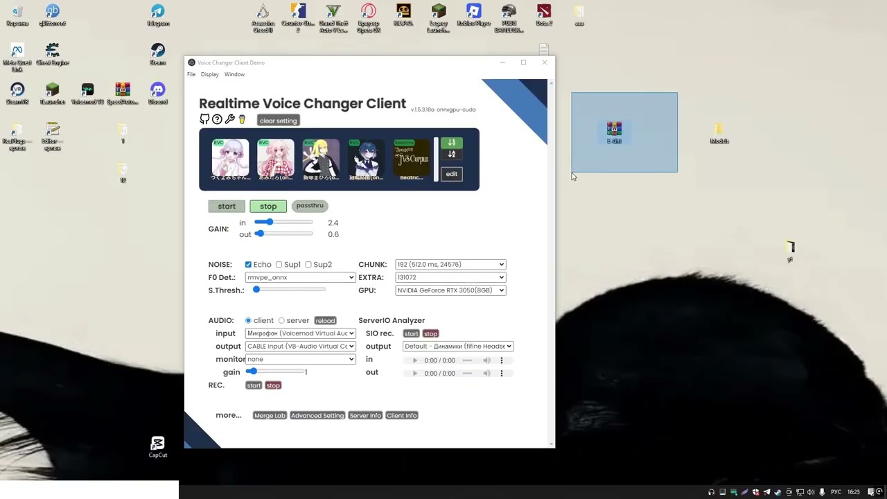This screenshot has width=887, height=499.
Task: Play the ServerIO 'in' audio player
Action: (415, 360)
